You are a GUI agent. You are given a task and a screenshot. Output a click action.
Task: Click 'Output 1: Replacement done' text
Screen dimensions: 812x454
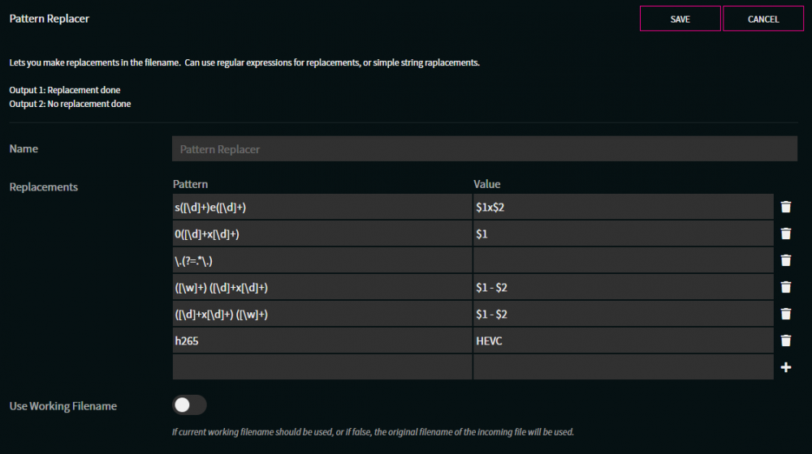tap(65, 90)
